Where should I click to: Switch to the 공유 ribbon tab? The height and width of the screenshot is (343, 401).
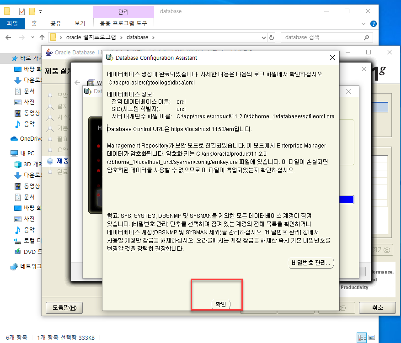click(x=56, y=23)
